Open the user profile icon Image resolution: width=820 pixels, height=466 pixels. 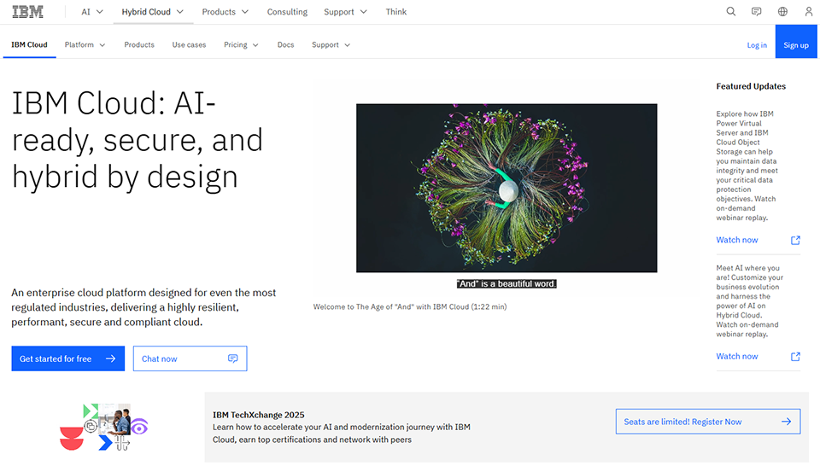(808, 11)
